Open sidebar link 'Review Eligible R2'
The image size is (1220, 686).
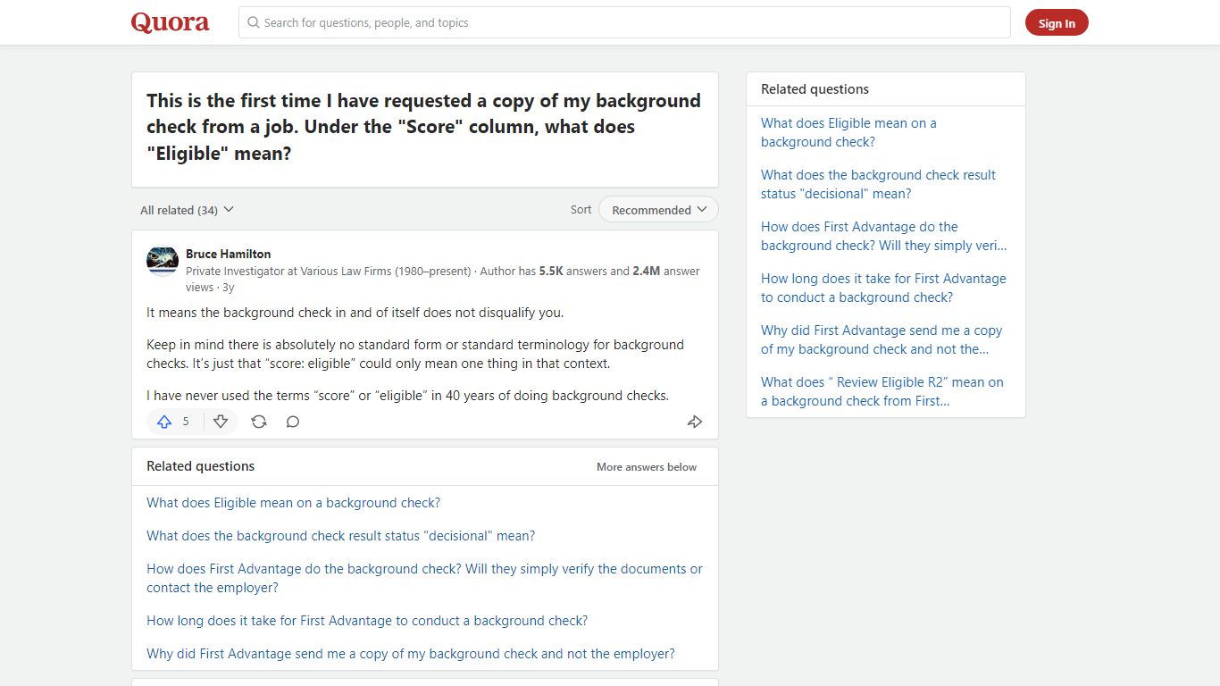tap(882, 391)
